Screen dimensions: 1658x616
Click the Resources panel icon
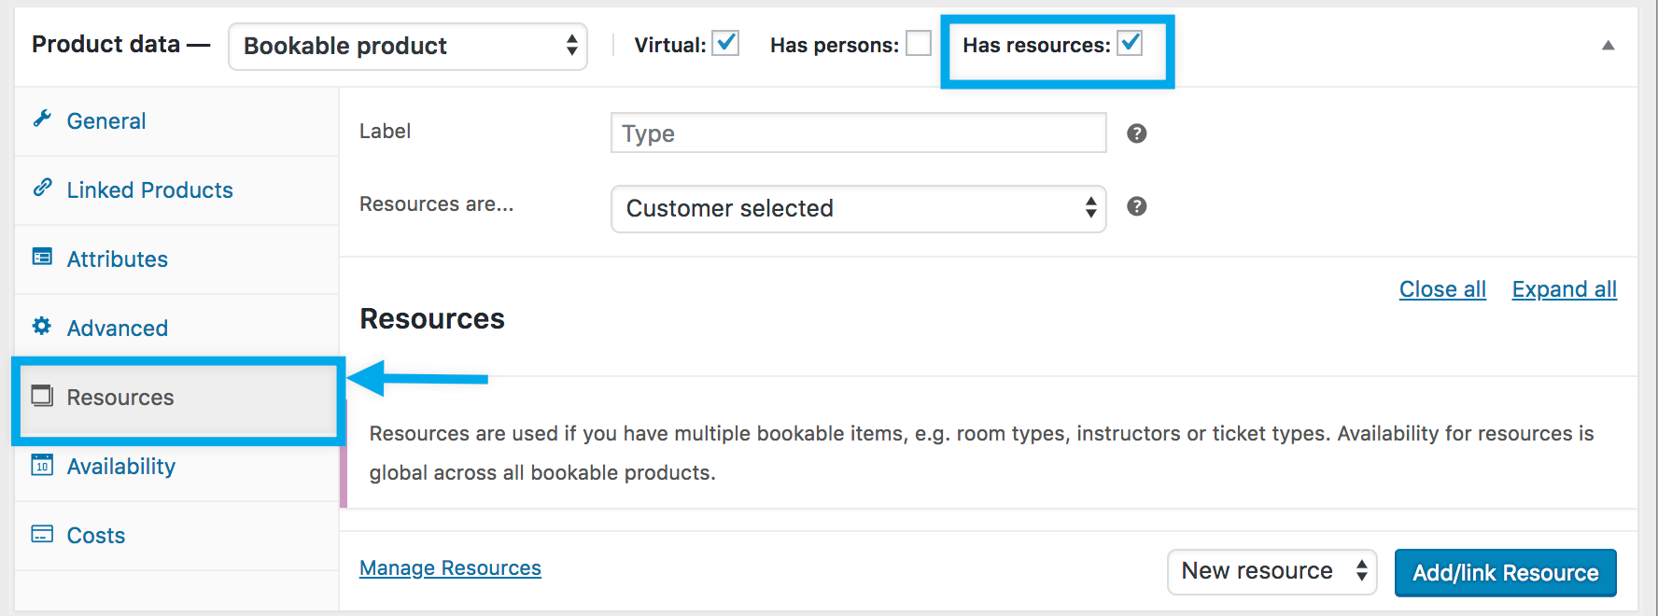(x=41, y=397)
